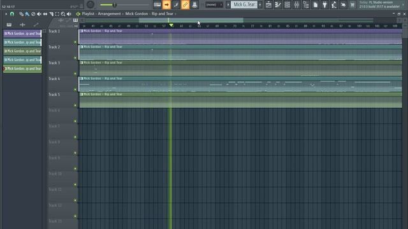408x229 pixels.
Task: Click the shopping cart icon
Action: click(353, 4)
